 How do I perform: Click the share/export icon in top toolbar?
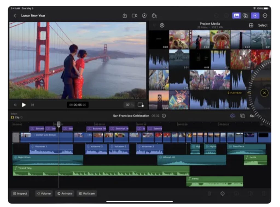point(154,16)
